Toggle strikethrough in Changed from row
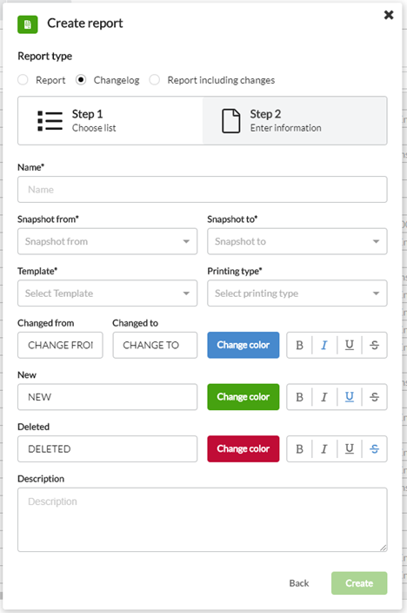The width and height of the screenshot is (407, 613). pos(374,345)
